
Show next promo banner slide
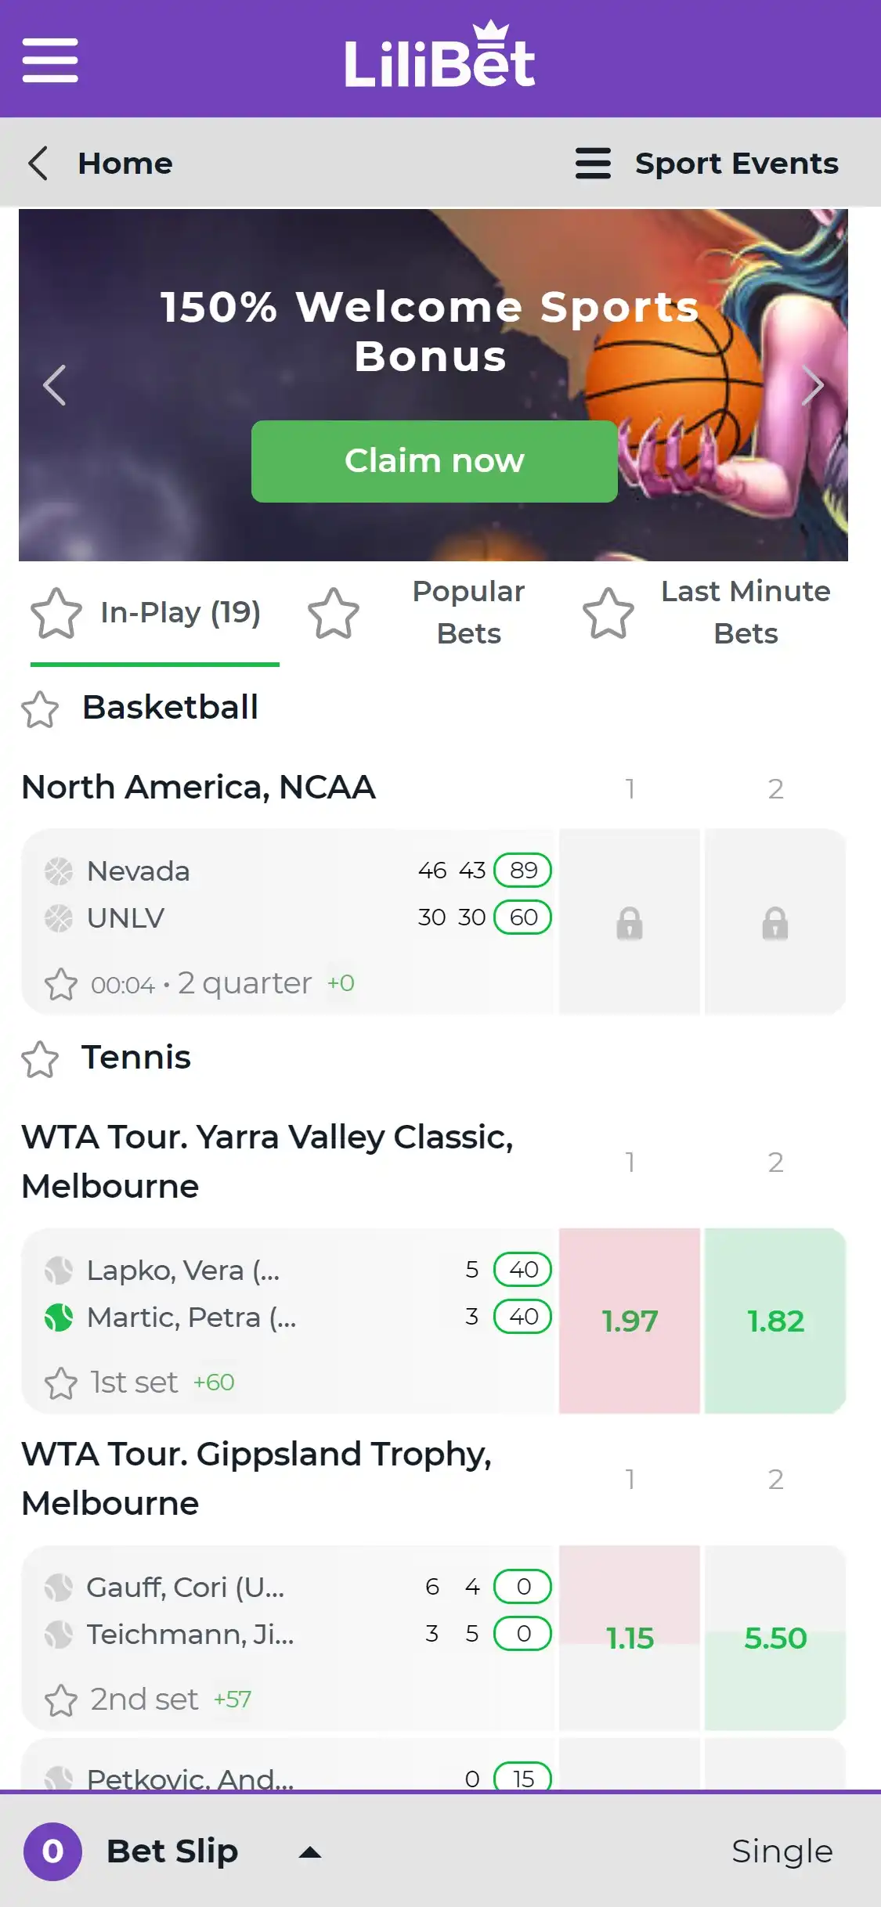(x=813, y=385)
